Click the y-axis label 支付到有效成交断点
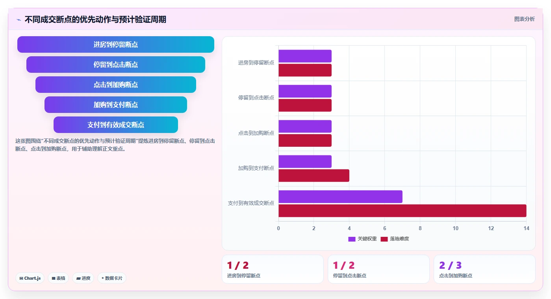The width and height of the screenshot is (551, 299). click(251, 203)
